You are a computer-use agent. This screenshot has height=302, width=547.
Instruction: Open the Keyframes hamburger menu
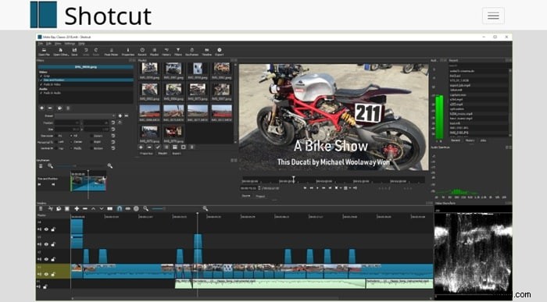point(41,166)
